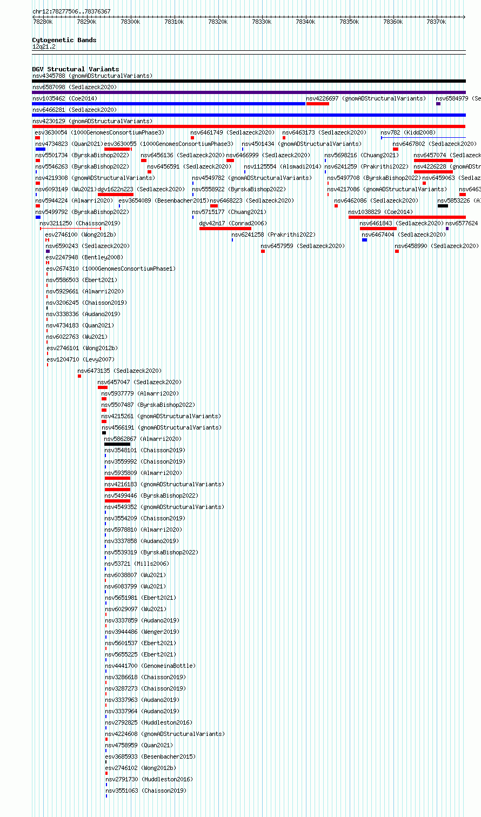Screen dimensions: 481x817
Task: Open the nsv6462086 Sedlazeck2020 label
Action: pos(376,200)
